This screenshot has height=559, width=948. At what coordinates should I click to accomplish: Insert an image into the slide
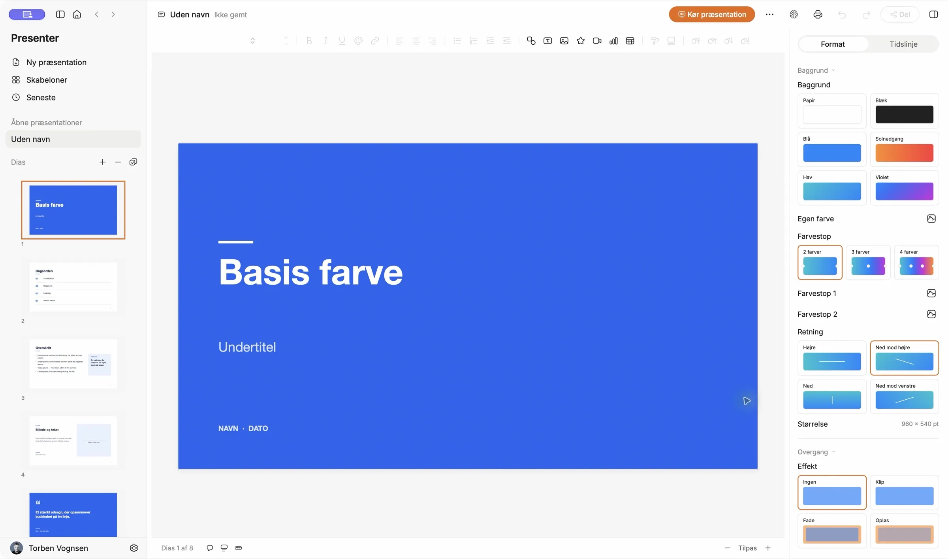pyautogui.click(x=564, y=41)
